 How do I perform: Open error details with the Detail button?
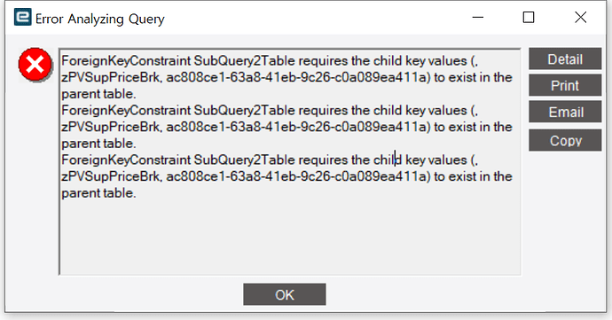pyautogui.click(x=565, y=59)
